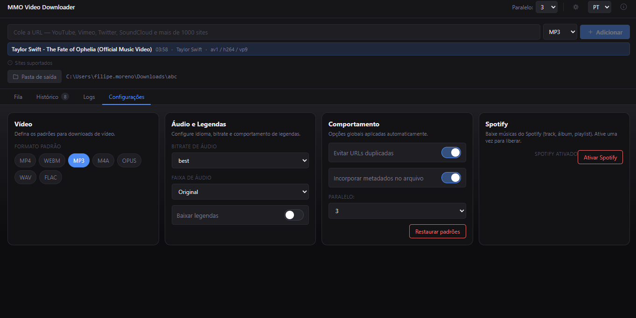Click the SPOTIFY ATIVADO label
Image resolution: width=636 pixels, height=318 pixels.
556,153
